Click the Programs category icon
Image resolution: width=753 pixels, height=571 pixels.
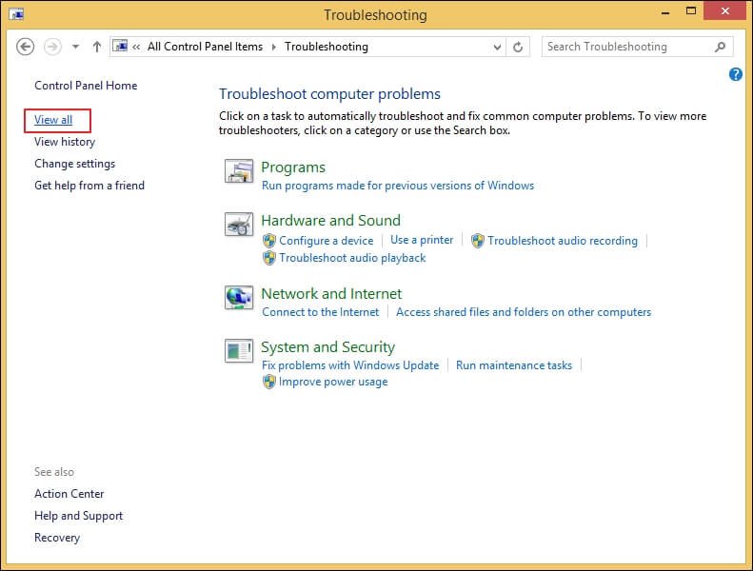click(x=239, y=171)
